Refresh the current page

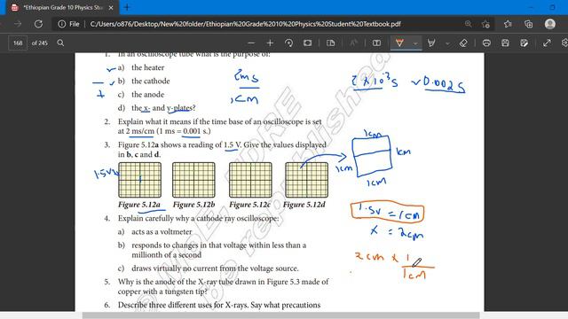(x=38, y=24)
